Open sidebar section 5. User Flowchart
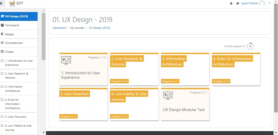This screenshot has width=278, height=135. click(x=16, y=117)
